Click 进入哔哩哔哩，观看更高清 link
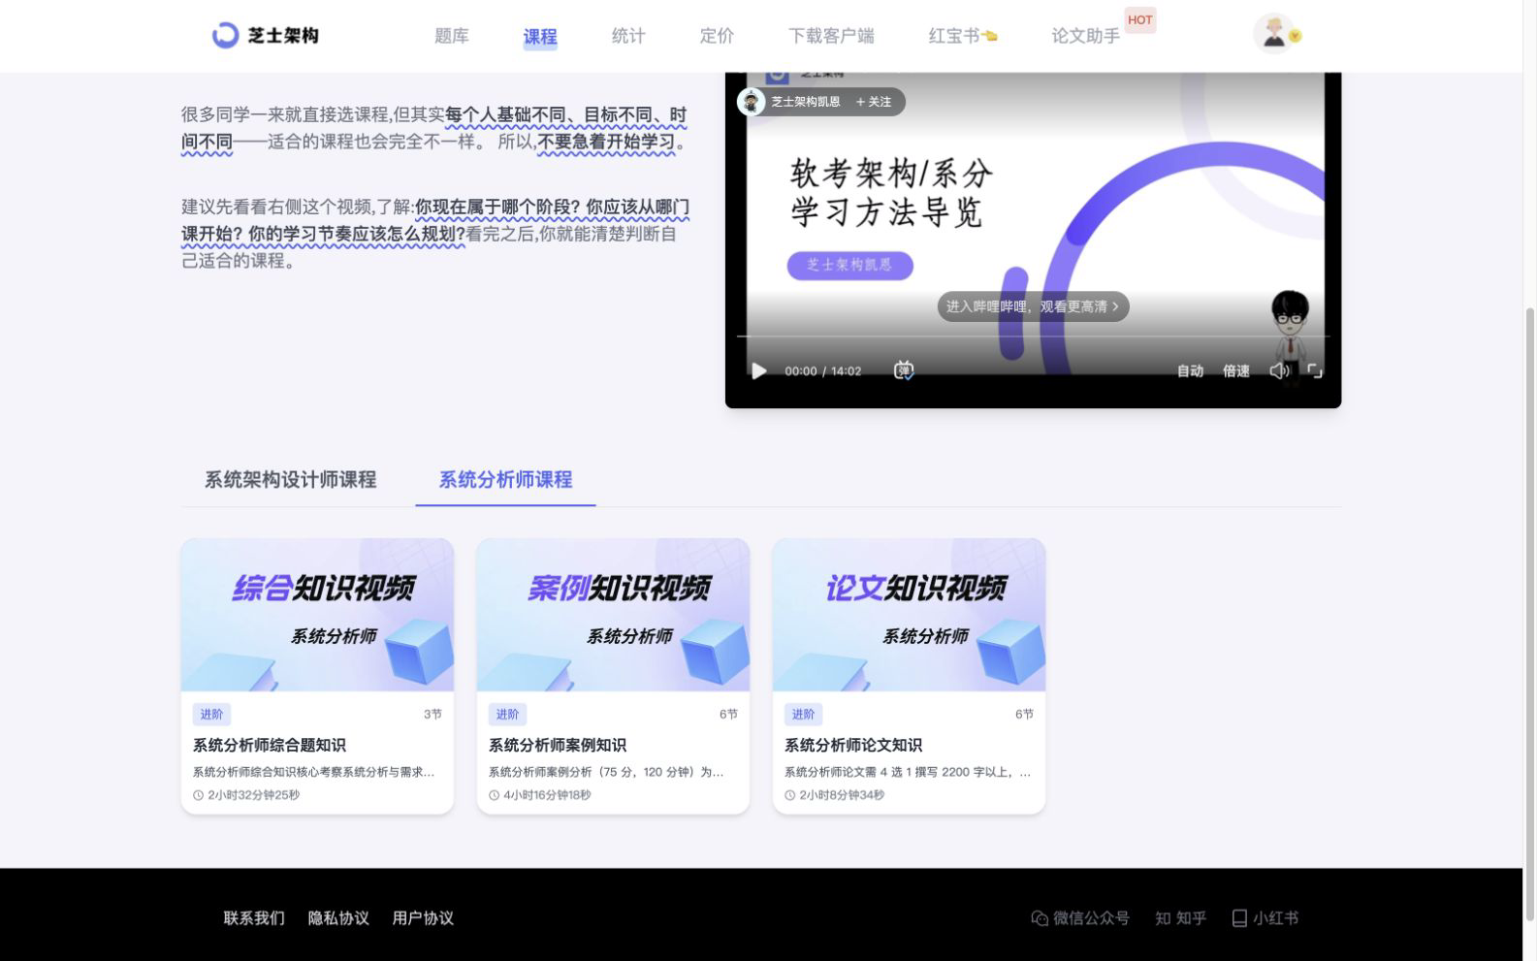The width and height of the screenshot is (1537, 961). tap(1033, 306)
